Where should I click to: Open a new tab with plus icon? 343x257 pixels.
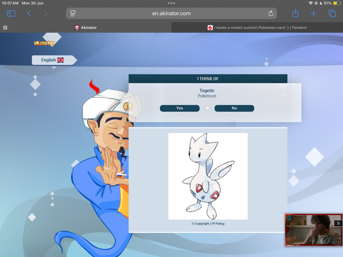(x=313, y=14)
